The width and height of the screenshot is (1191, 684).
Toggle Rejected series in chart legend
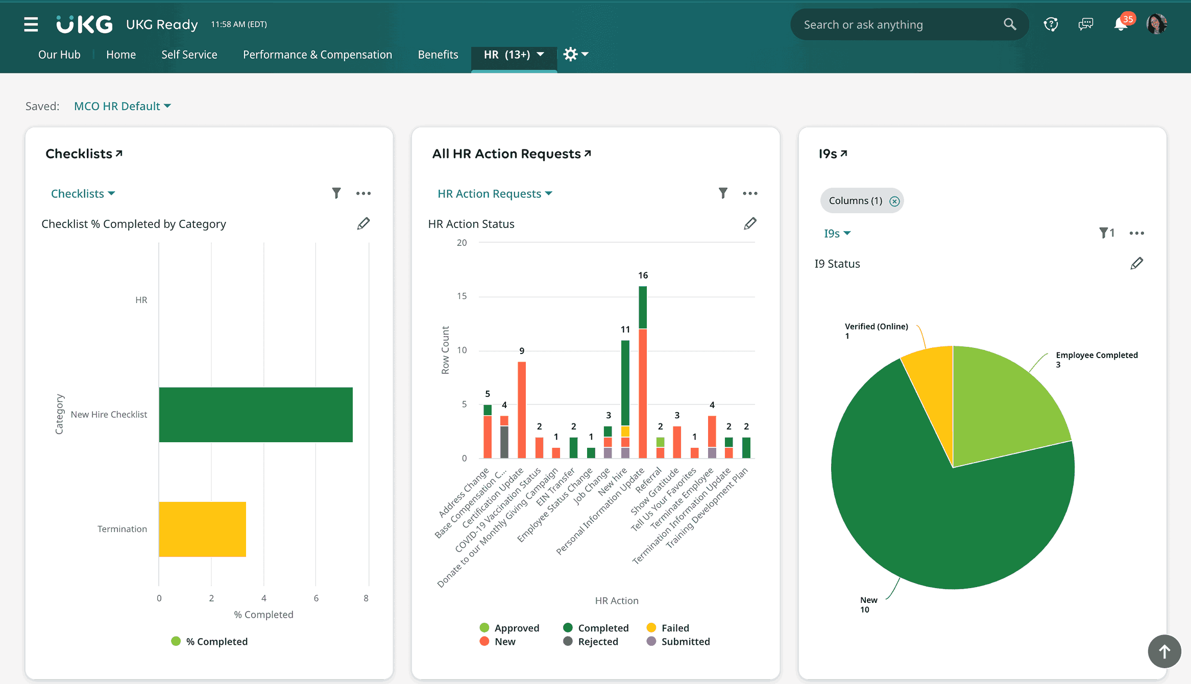591,642
